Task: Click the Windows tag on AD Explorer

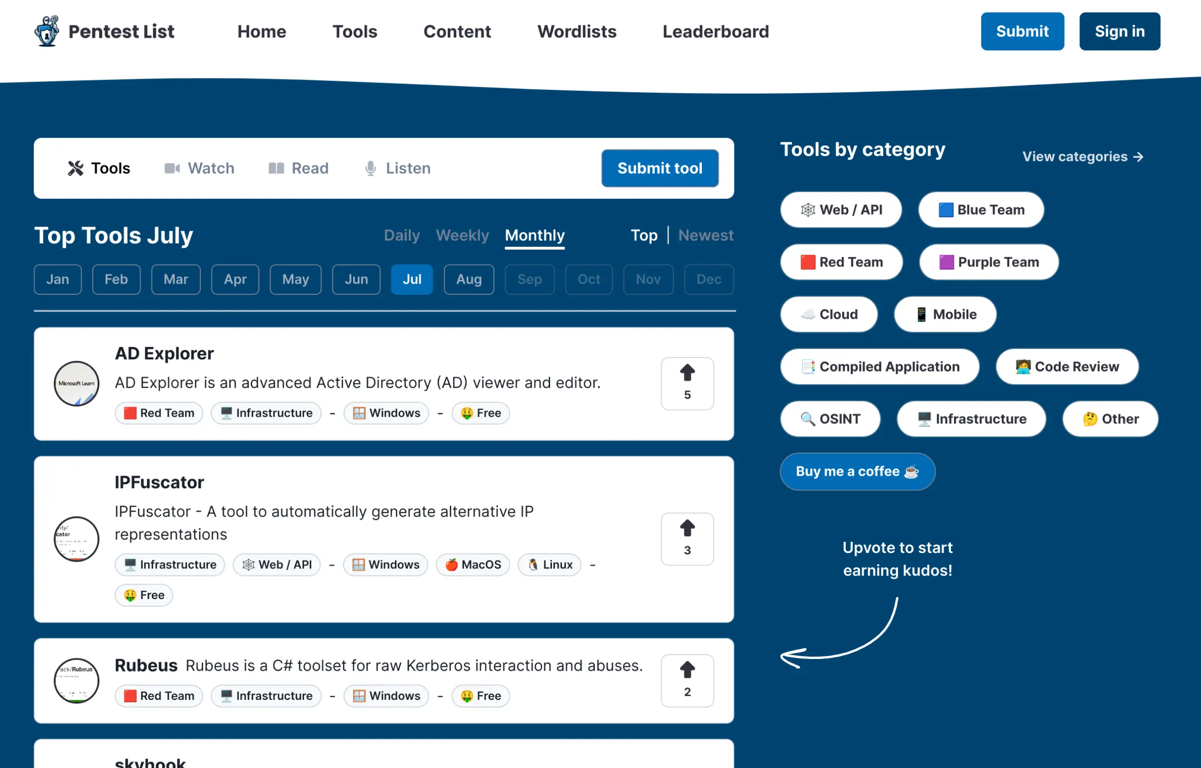Action: (x=386, y=413)
